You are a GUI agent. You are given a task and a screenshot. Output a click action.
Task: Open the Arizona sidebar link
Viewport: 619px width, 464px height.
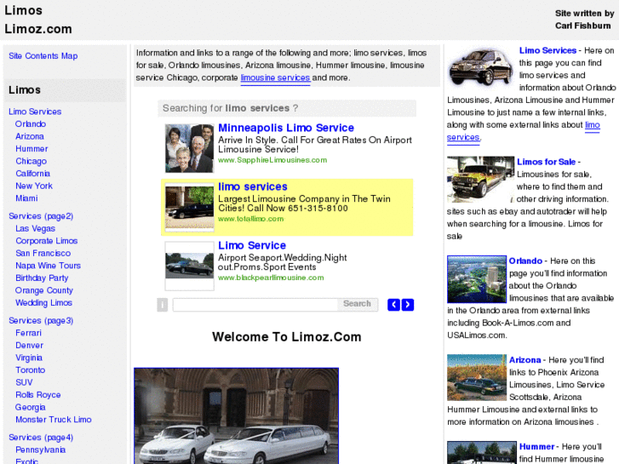click(x=30, y=136)
